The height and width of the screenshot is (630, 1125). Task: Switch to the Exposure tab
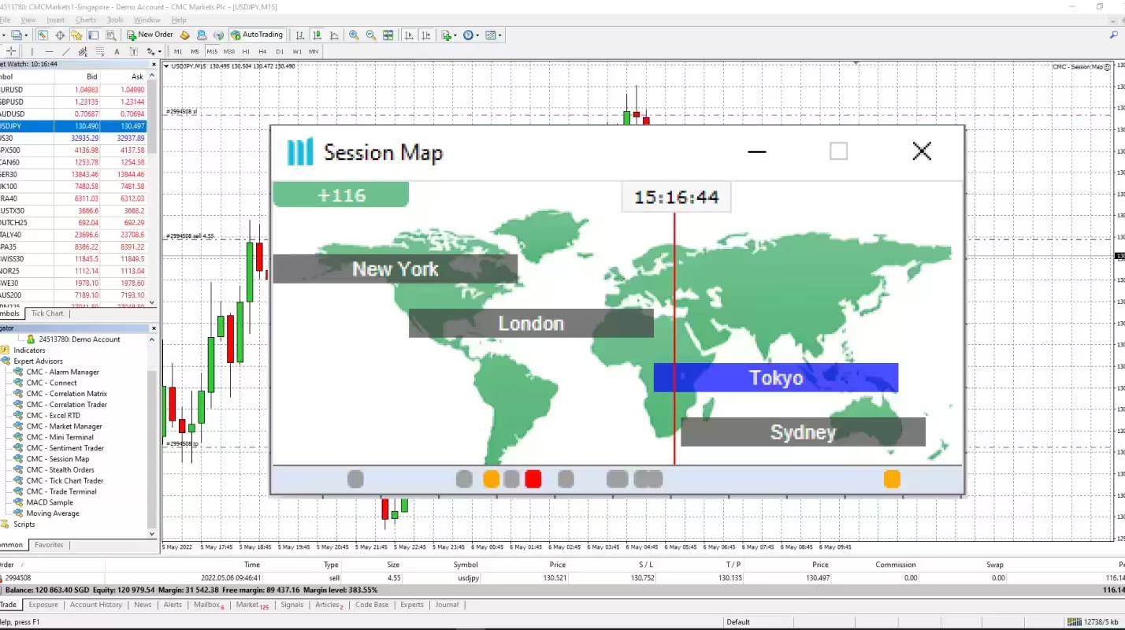coord(43,604)
